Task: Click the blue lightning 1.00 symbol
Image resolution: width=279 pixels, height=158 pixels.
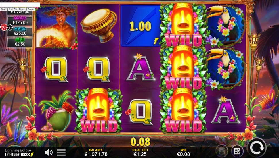Action: pyautogui.click(x=141, y=26)
